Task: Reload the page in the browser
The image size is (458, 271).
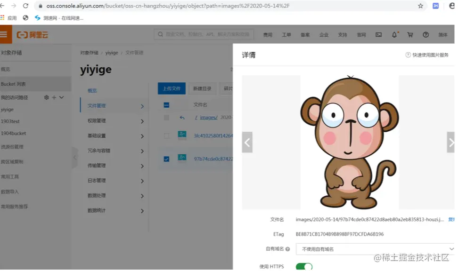Action: [26, 6]
